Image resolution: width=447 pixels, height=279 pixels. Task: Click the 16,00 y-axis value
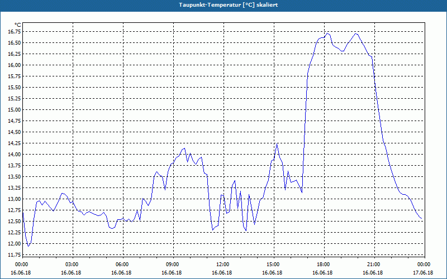[15, 65]
